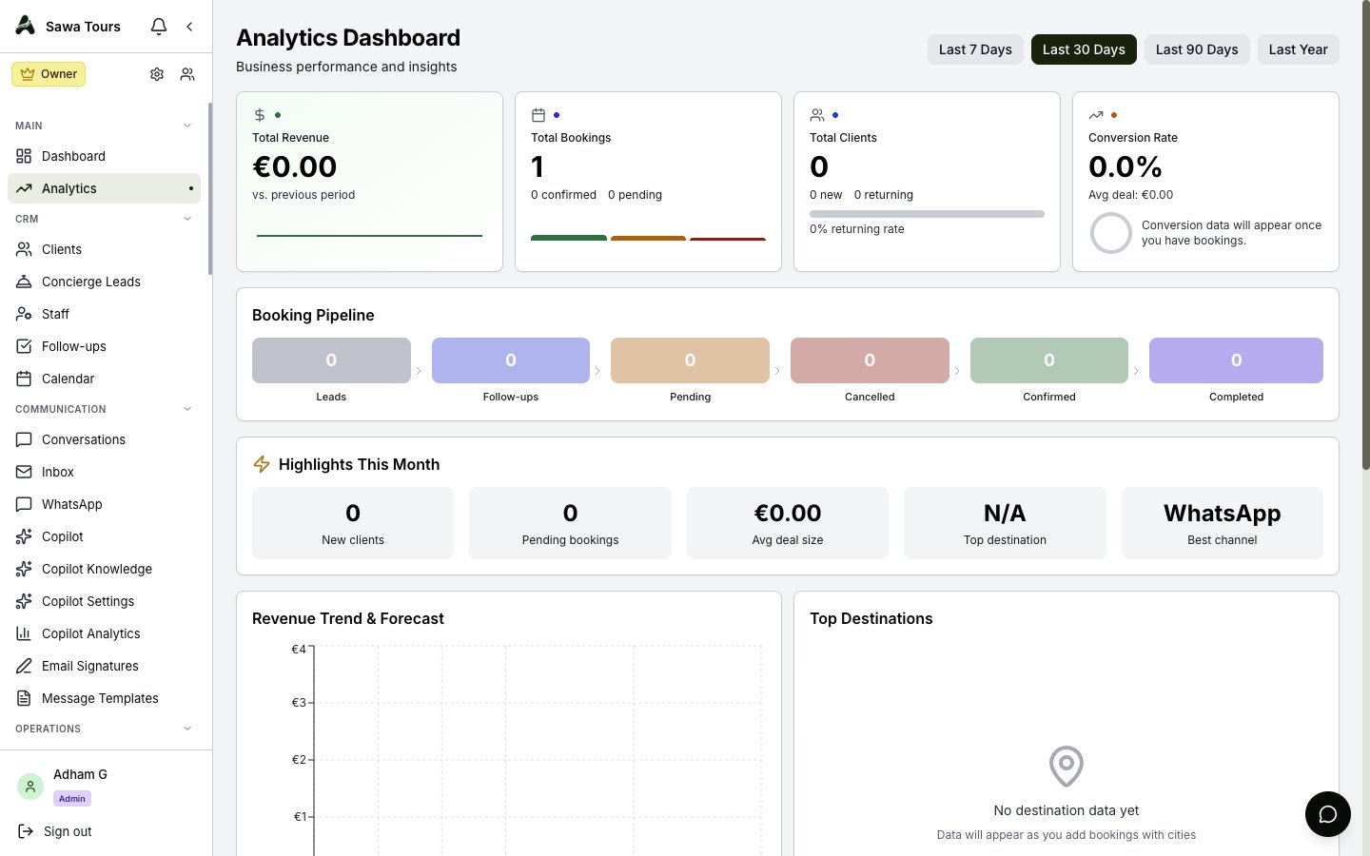Click the sidebar scrollbar
The width and height of the screenshot is (1370, 856).
209,190
